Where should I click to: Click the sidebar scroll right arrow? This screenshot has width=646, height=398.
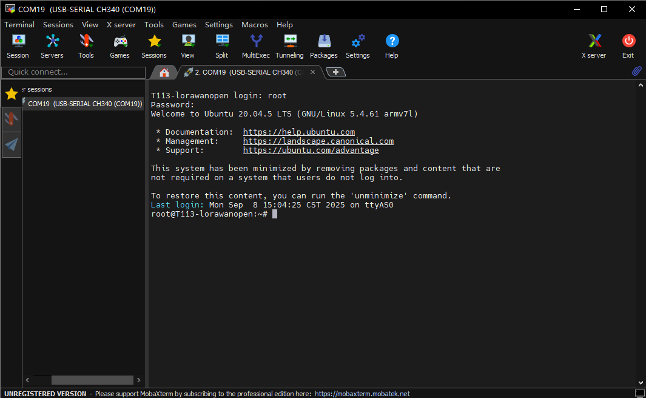coord(139,380)
